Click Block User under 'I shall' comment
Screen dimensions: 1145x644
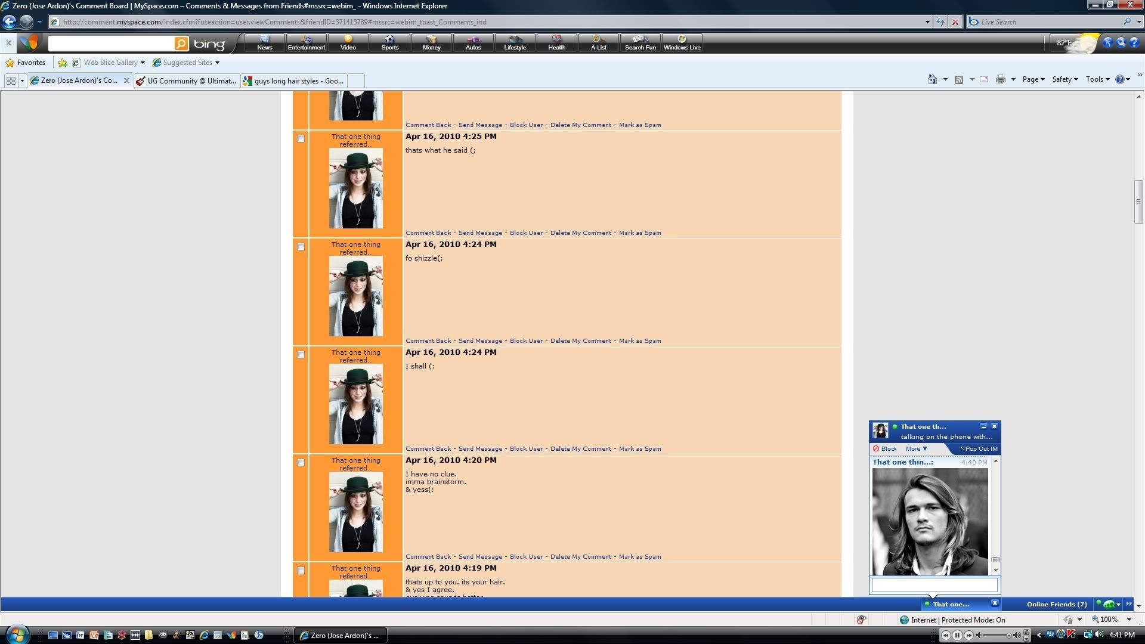pos(526,449)
